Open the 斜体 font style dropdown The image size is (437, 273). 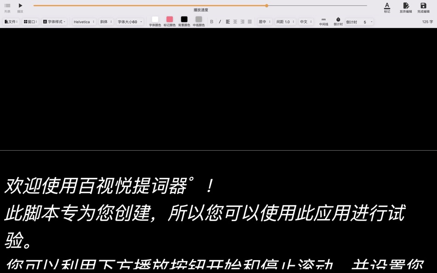tap(106, 22)
